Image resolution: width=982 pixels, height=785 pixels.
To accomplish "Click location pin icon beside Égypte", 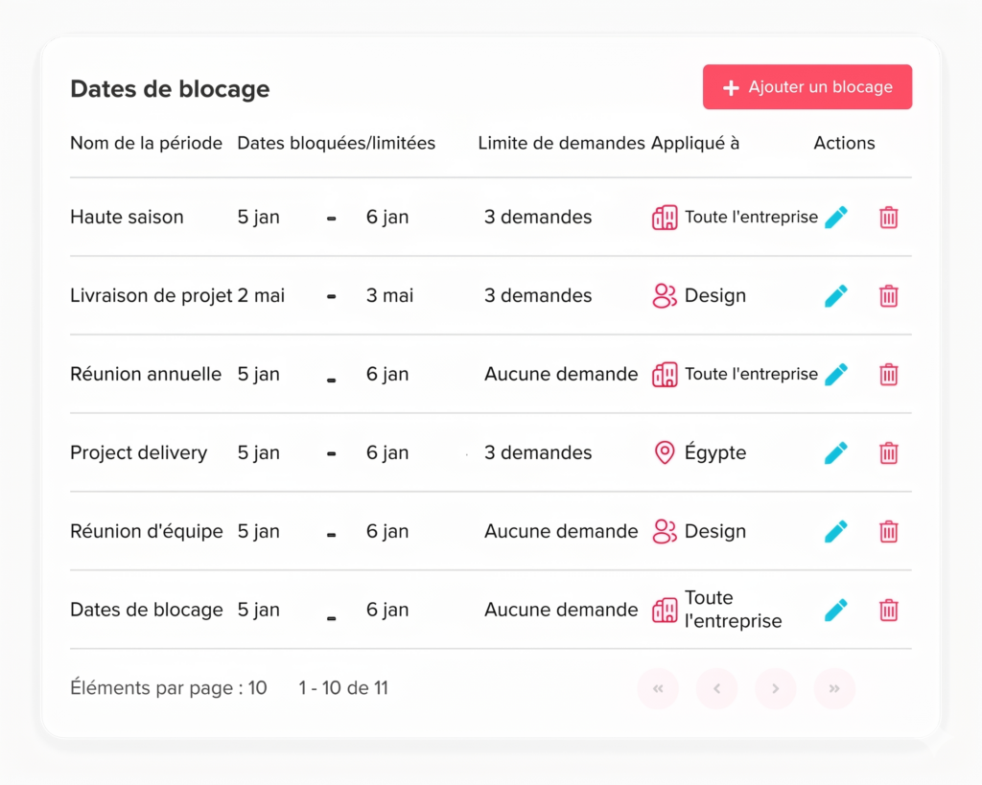I will [x=665, y=452].
